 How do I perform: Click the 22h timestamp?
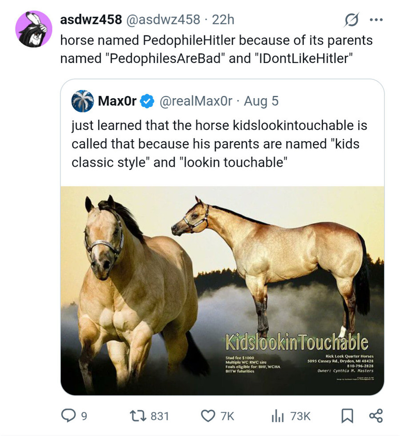[x=223, y=20]
